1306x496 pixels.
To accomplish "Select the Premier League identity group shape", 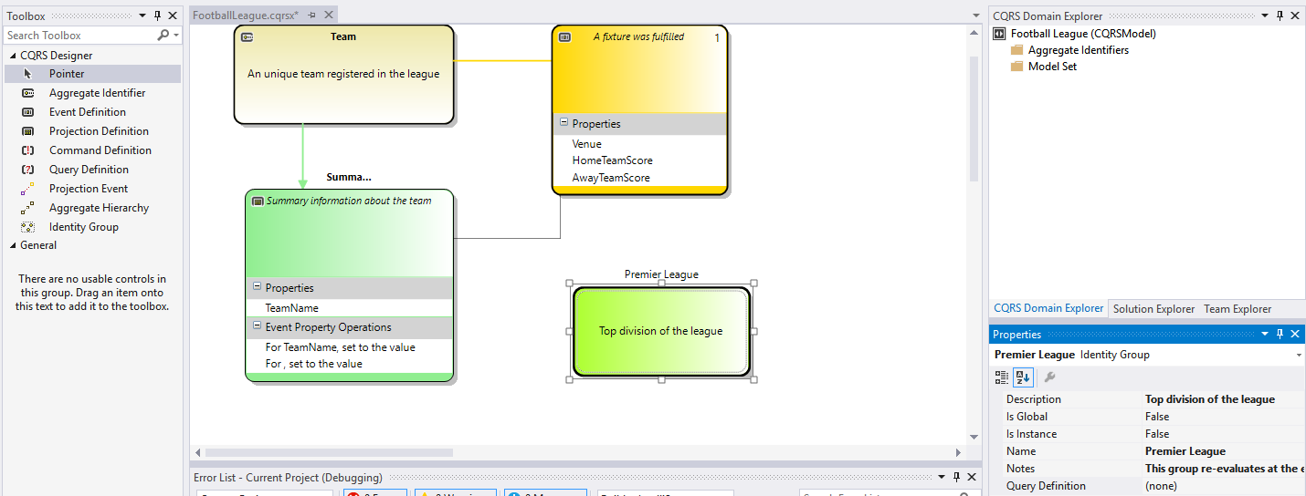I will coord(661,331).
